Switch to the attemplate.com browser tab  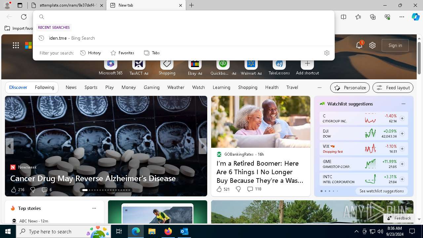click(x=66, y=5)
